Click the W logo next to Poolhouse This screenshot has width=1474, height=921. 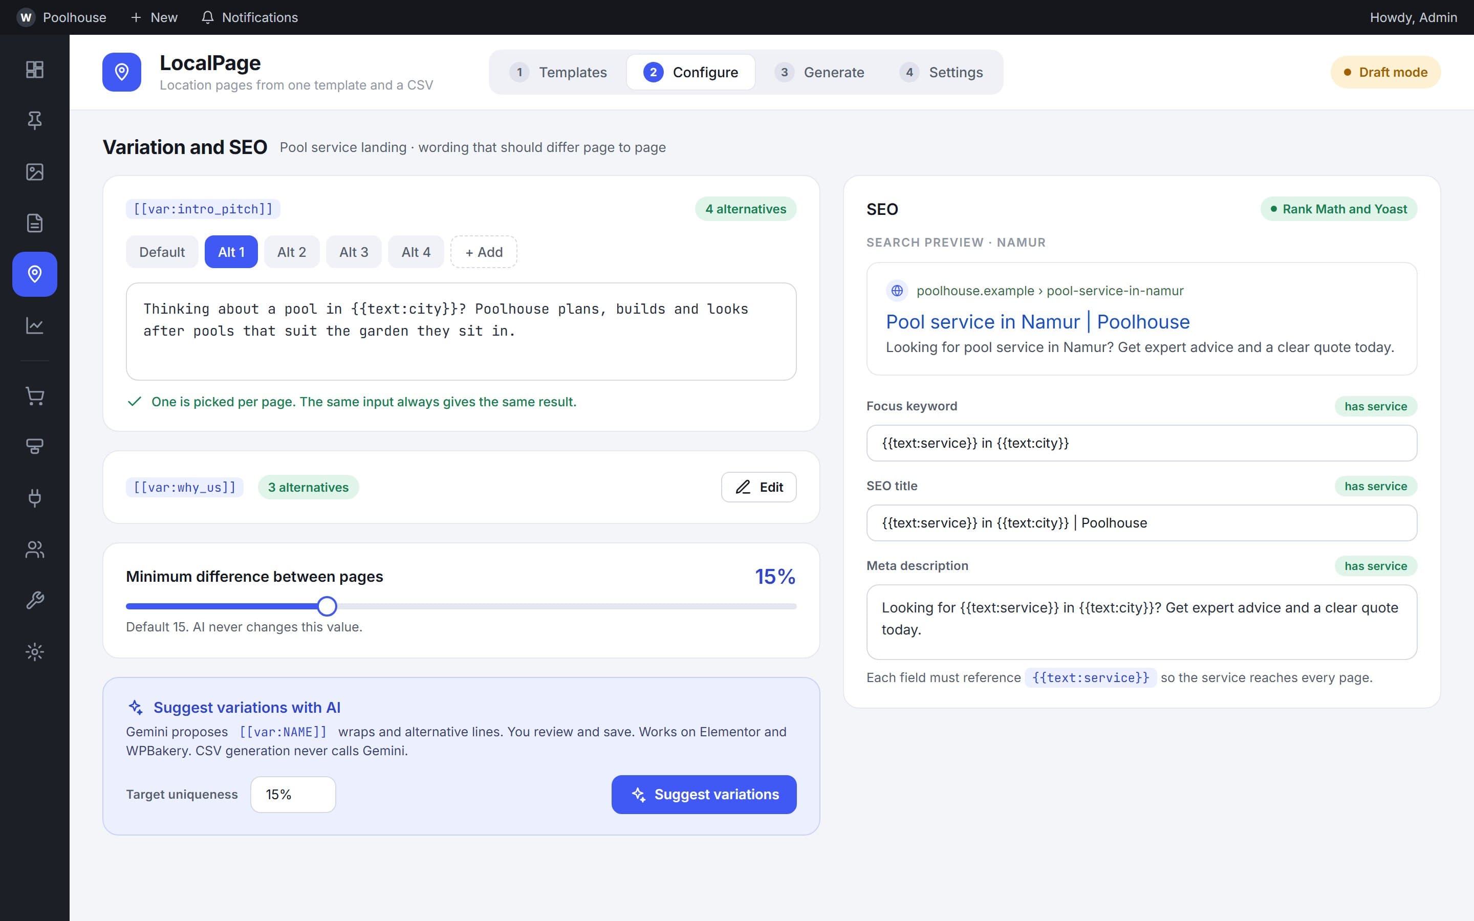[26, 17]
